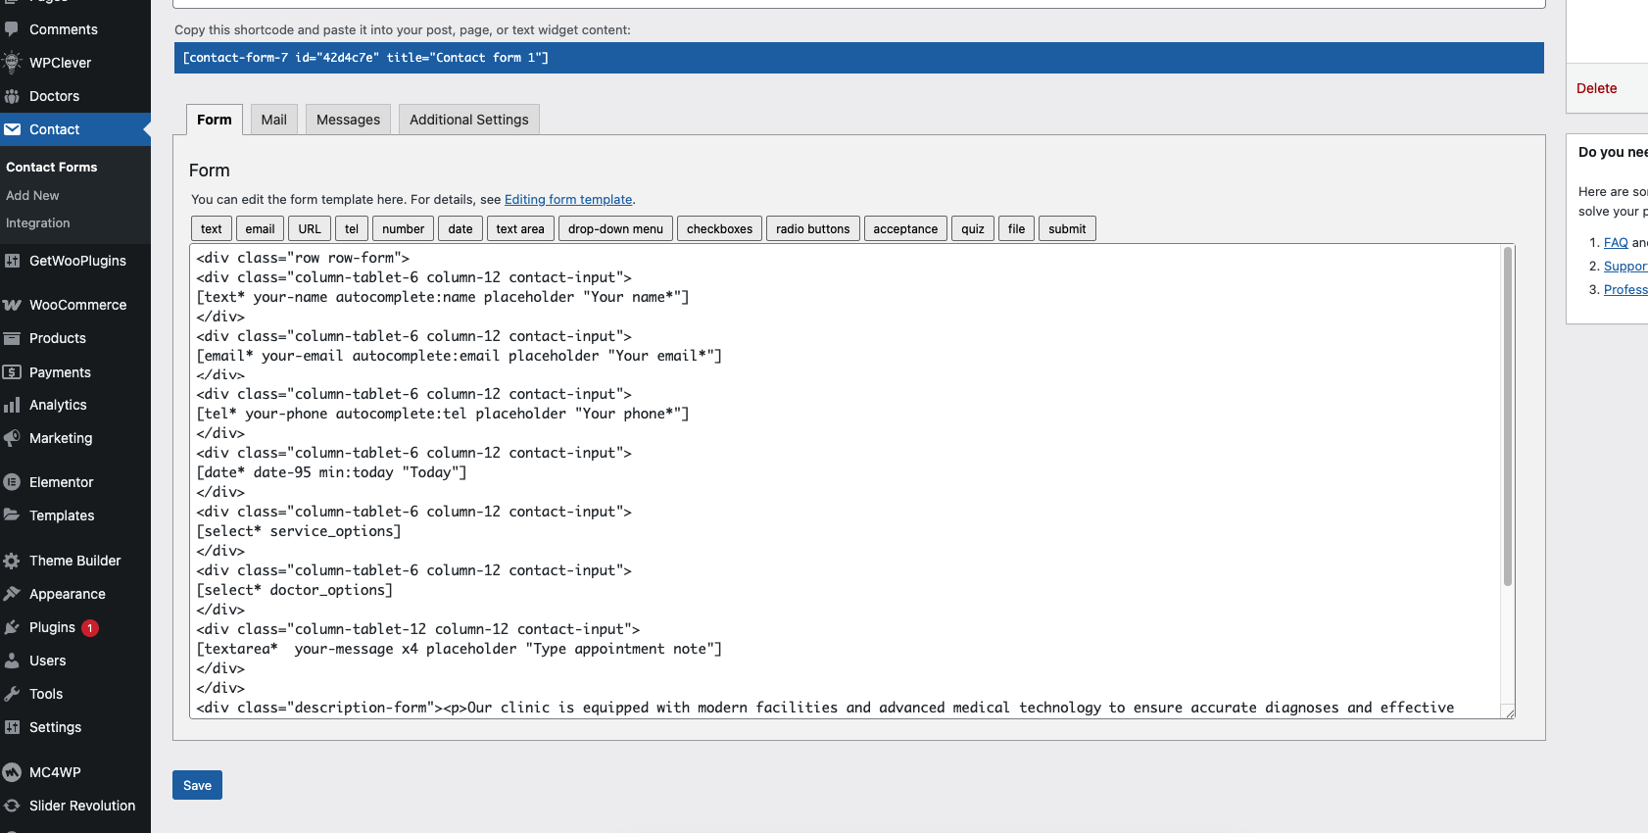This screenshot has width=1648, height=833.
Task: Switch to the Mail tab
Action: pos(273,120)
